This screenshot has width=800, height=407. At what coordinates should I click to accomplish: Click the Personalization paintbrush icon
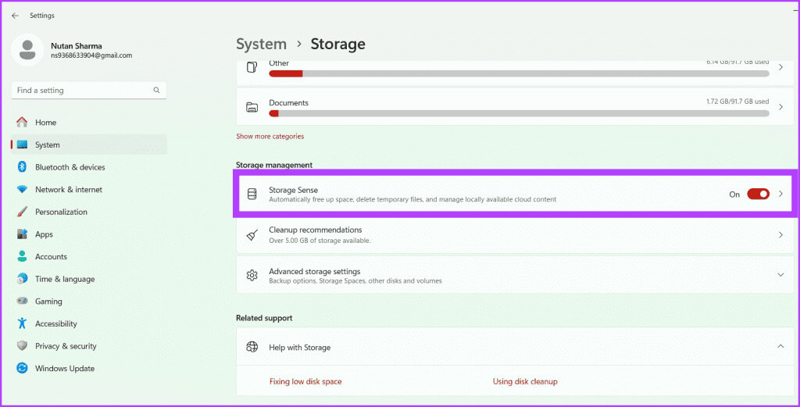22,212
